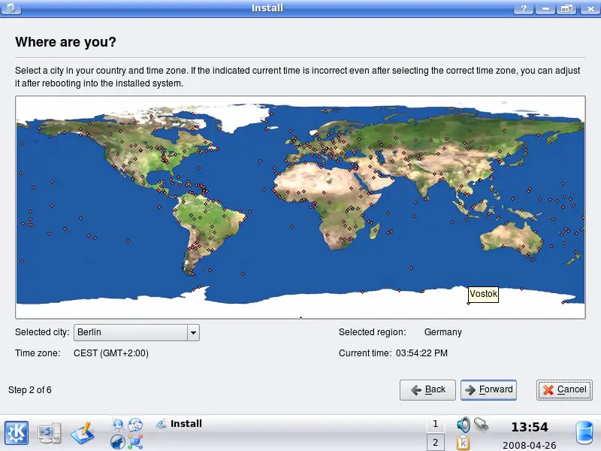Open the trash bin in panel
Screen dimensions: 601x451
coord(584,433)
